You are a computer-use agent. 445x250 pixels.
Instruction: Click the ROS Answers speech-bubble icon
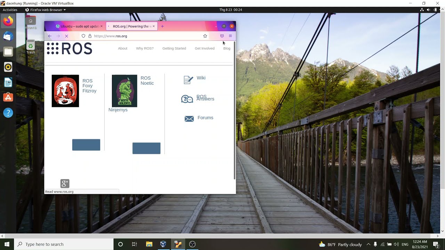(187, 99)
